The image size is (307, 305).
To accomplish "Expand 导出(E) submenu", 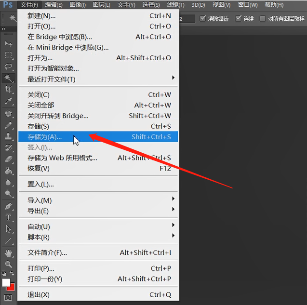I will coord(98,211).
